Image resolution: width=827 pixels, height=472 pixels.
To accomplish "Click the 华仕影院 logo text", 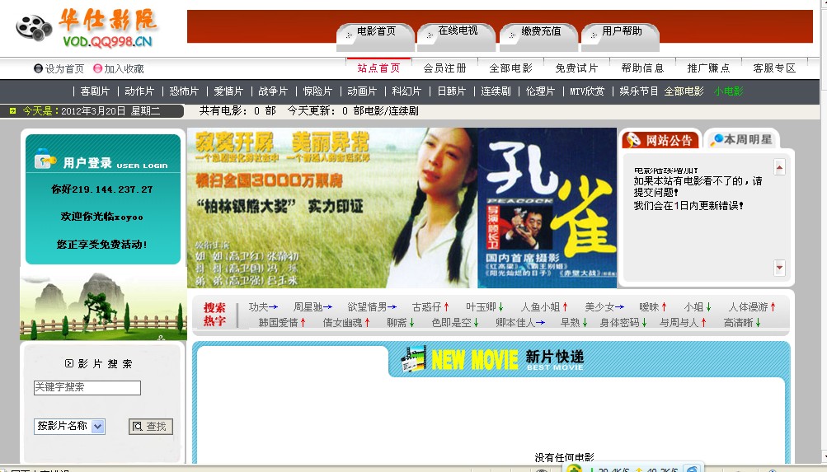I will [x=107, y=20].
